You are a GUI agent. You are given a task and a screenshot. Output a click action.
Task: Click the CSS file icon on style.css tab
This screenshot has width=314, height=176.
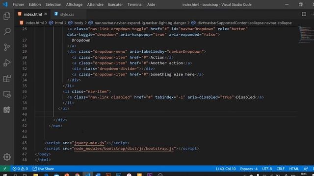click(x=56, y=14)
